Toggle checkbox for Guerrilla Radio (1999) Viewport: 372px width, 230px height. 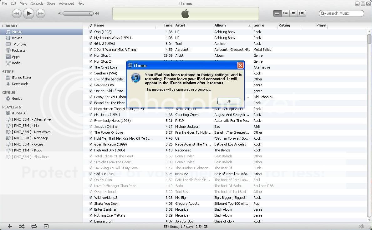91,144
